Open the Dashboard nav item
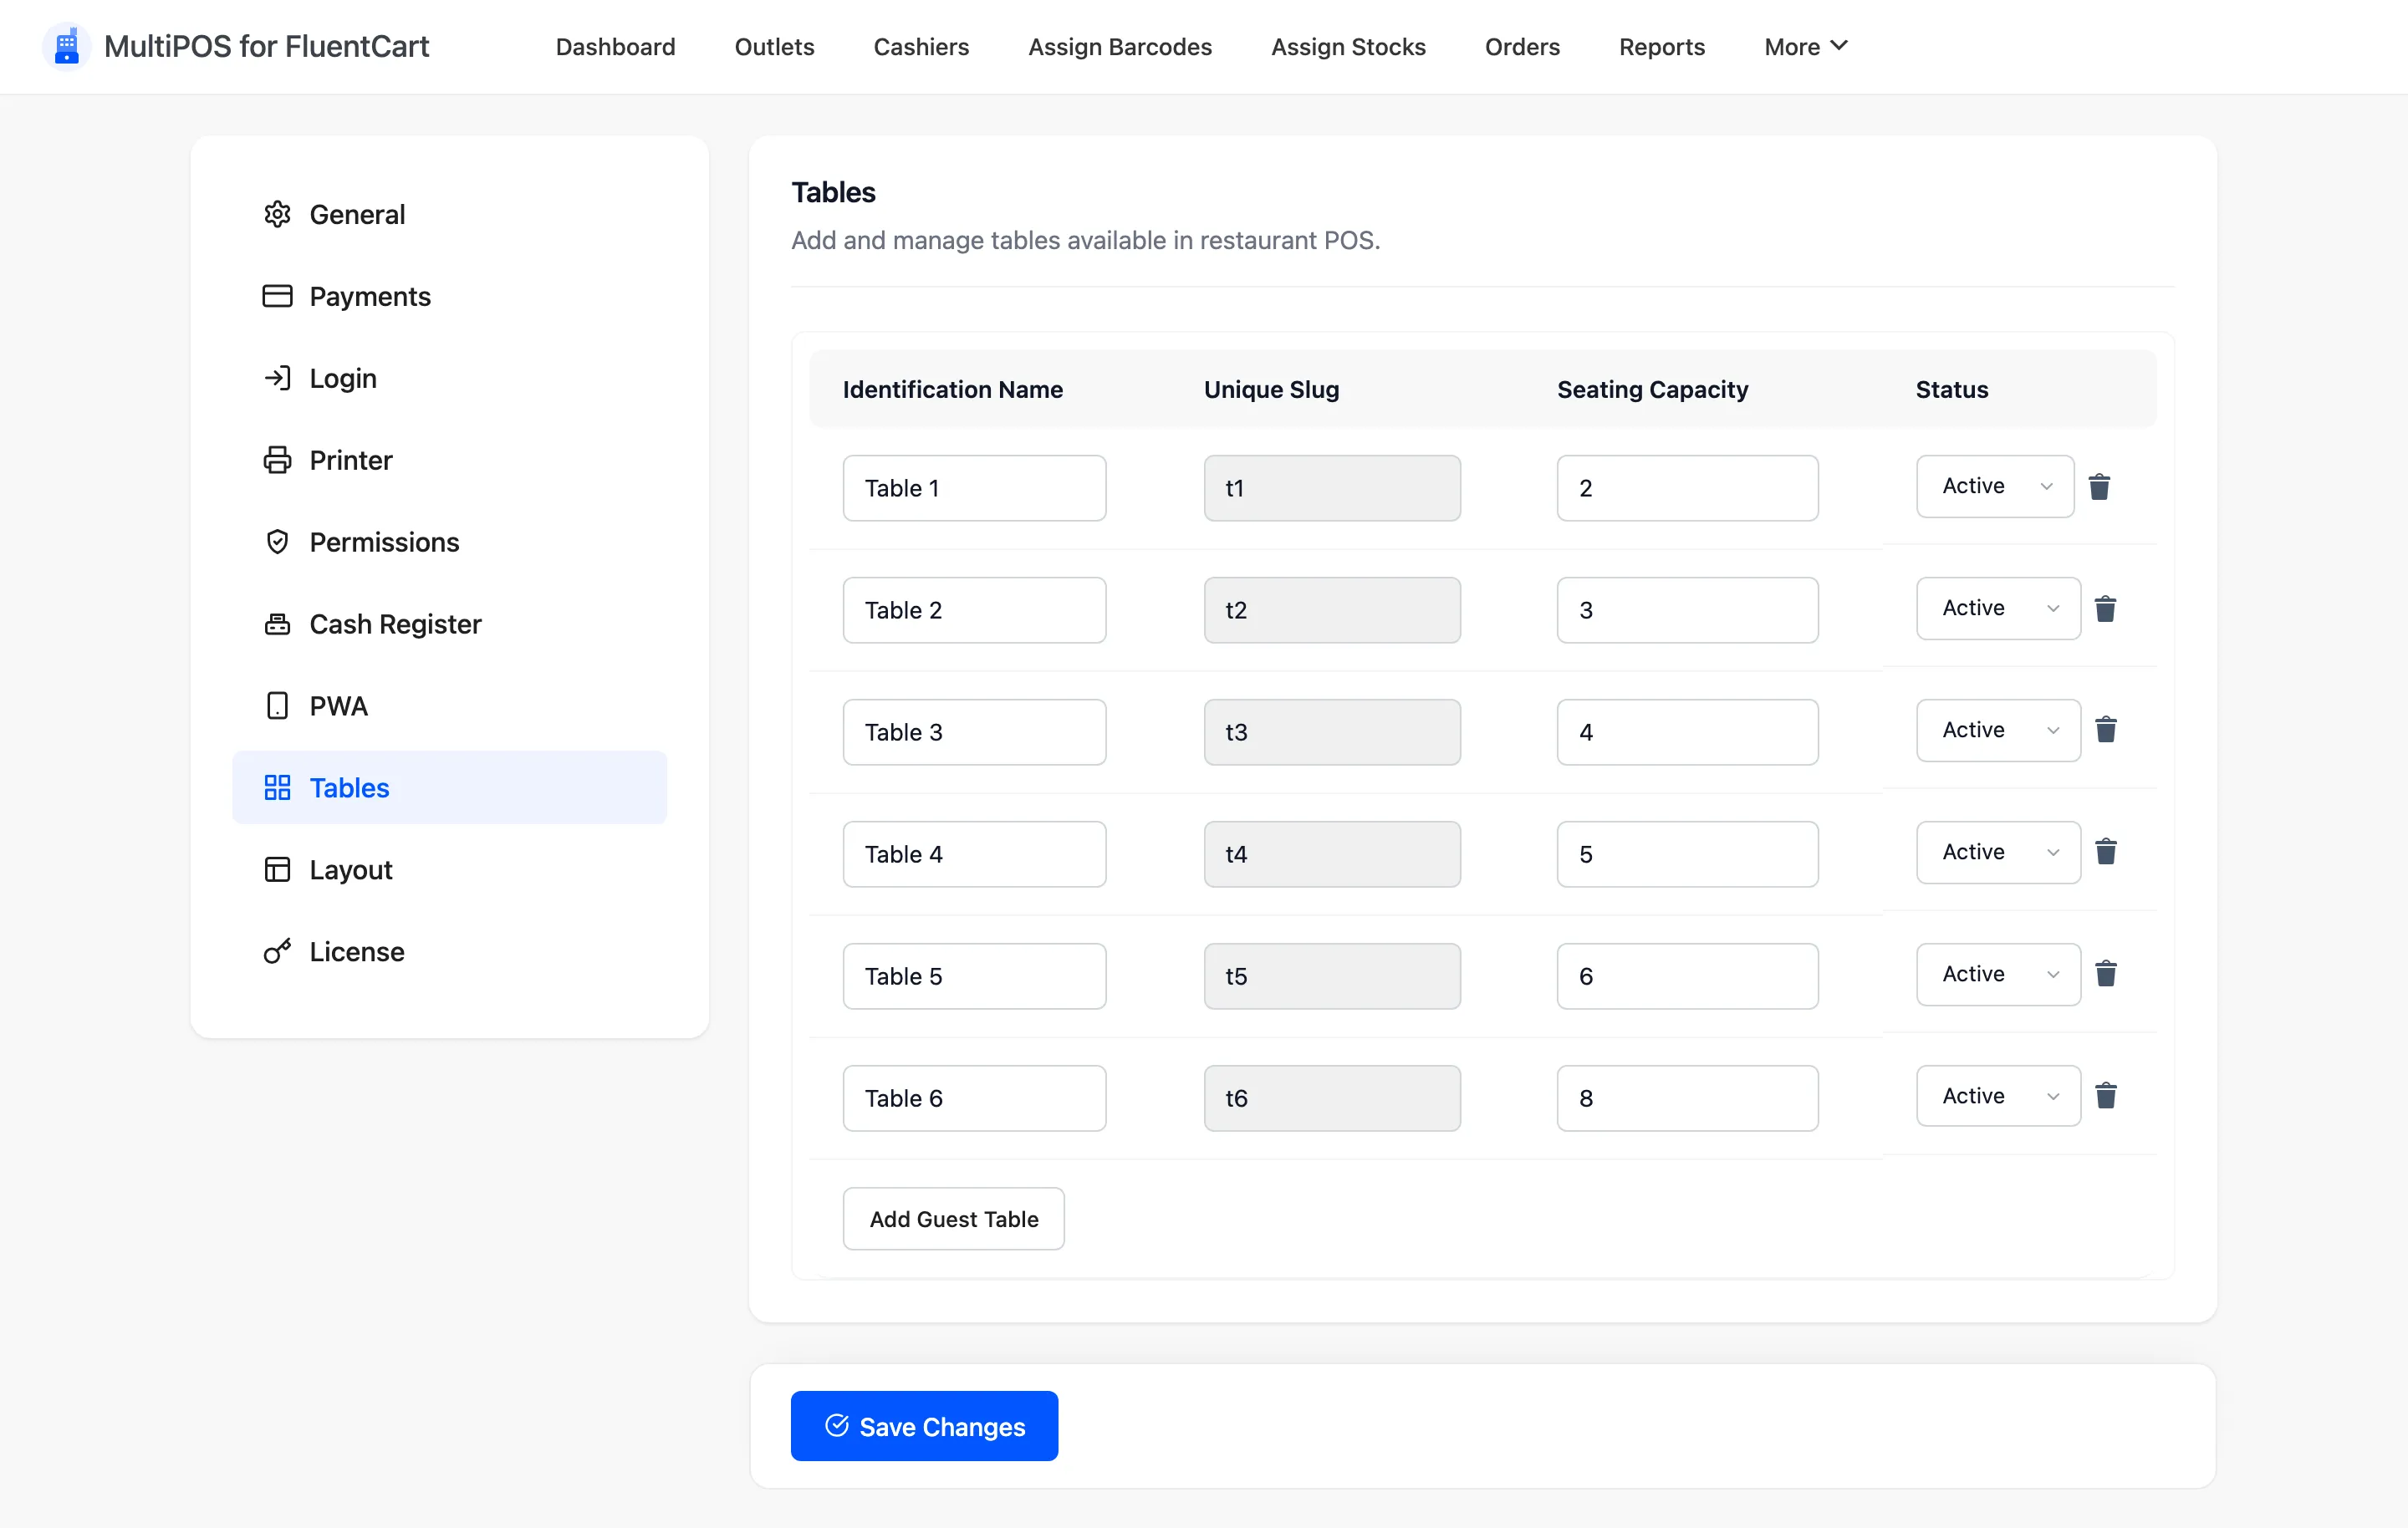This screenshot has height=1528, width=2408. (x=615, y=47)
